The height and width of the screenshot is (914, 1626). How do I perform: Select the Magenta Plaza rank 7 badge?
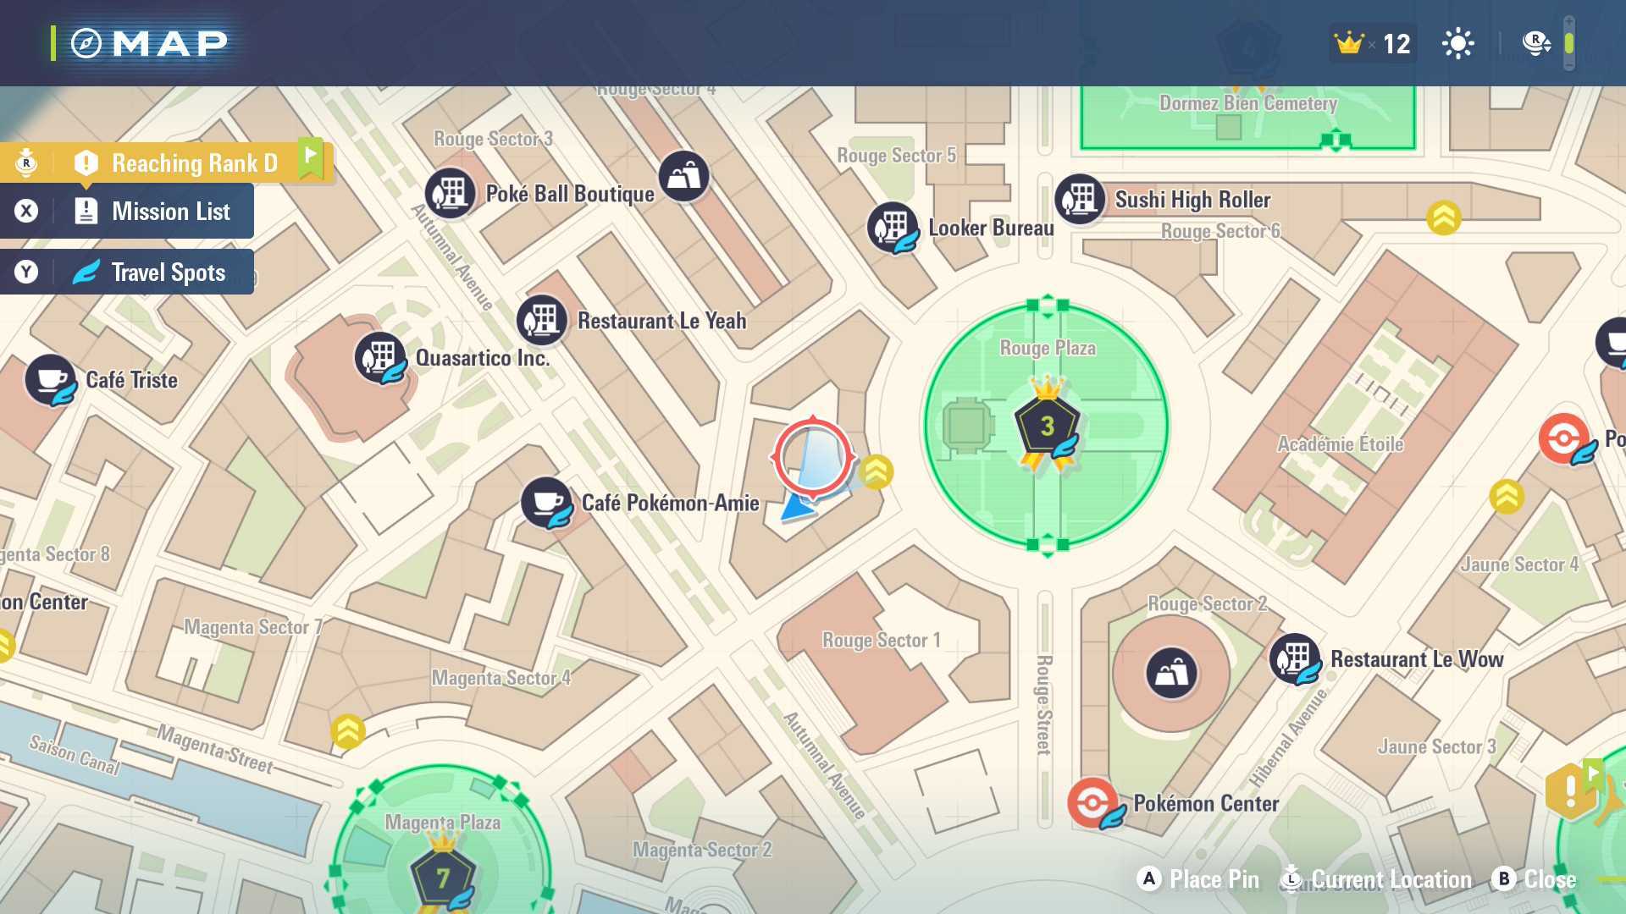coord(442,878)
